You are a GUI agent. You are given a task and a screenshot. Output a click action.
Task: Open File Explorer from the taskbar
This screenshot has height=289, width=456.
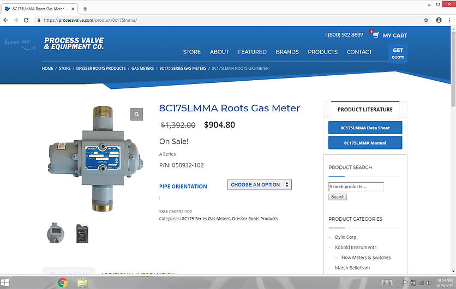click(82, 283)
